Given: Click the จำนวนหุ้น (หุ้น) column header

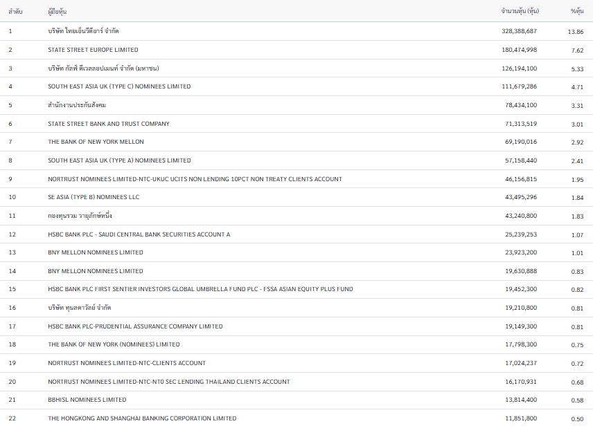Looking at the screenshot, I should click(520, 11).
